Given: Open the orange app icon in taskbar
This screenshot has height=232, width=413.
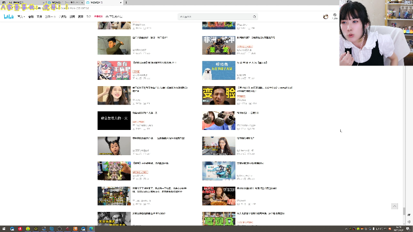Looking at the screenshot, I should click(x=75, y=229).
